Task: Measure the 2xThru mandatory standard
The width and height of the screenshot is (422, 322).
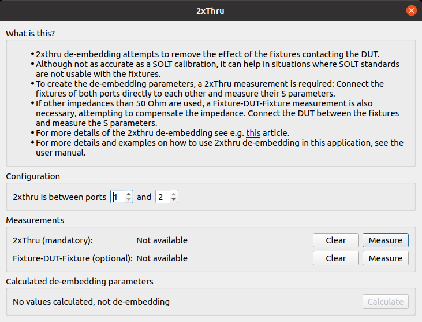Action: coord(386,240)
